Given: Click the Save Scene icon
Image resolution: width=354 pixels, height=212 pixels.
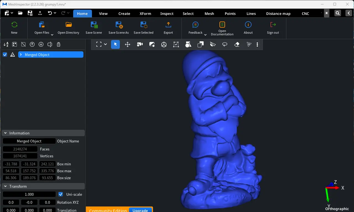Looking at the screenshot, I should tap(94, 25).
